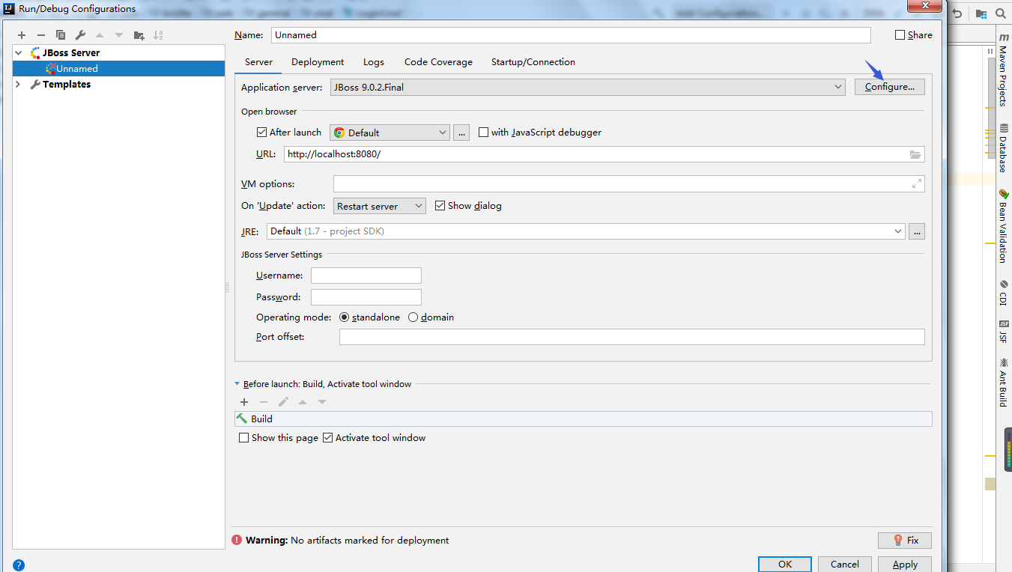Switch to the Server tab
This screenshot has width=1012, height=572.
pyautogui.click(x=258, y=62)
